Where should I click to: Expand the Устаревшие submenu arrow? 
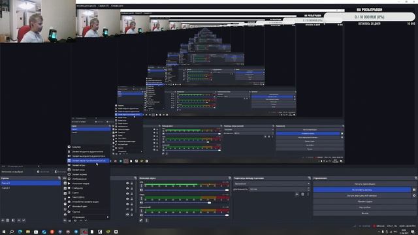click(x=108, y=217)
